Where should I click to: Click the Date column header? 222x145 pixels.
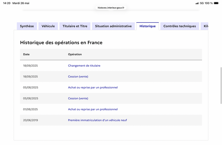[26, 54]
